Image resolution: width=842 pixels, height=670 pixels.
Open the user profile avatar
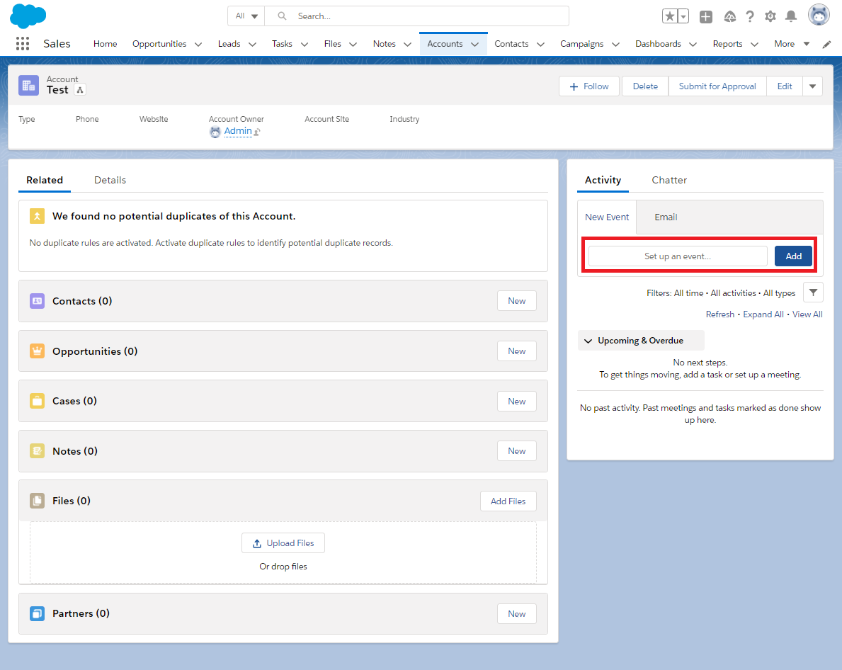[x=819, y=15]
